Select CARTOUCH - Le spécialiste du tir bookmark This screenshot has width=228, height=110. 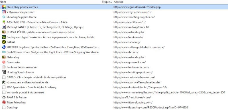pos(36,77)
